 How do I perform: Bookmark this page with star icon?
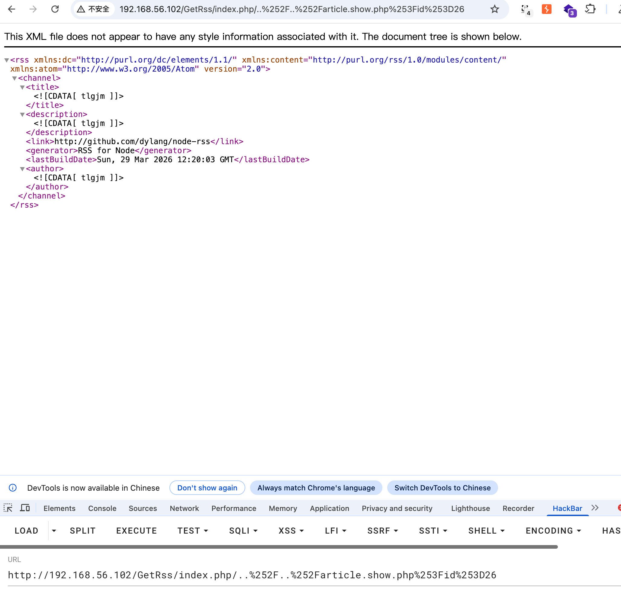point(494,9)
